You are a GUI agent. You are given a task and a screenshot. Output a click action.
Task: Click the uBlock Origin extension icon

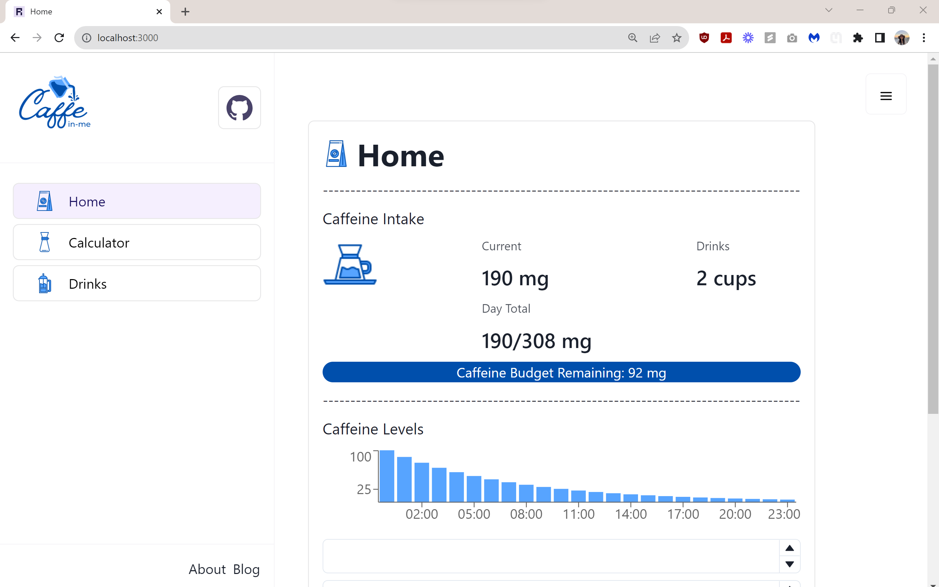(x=704, y=38)
